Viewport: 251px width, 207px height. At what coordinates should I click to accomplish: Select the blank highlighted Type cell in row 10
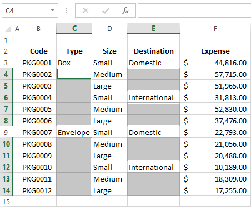coord(74,144)
